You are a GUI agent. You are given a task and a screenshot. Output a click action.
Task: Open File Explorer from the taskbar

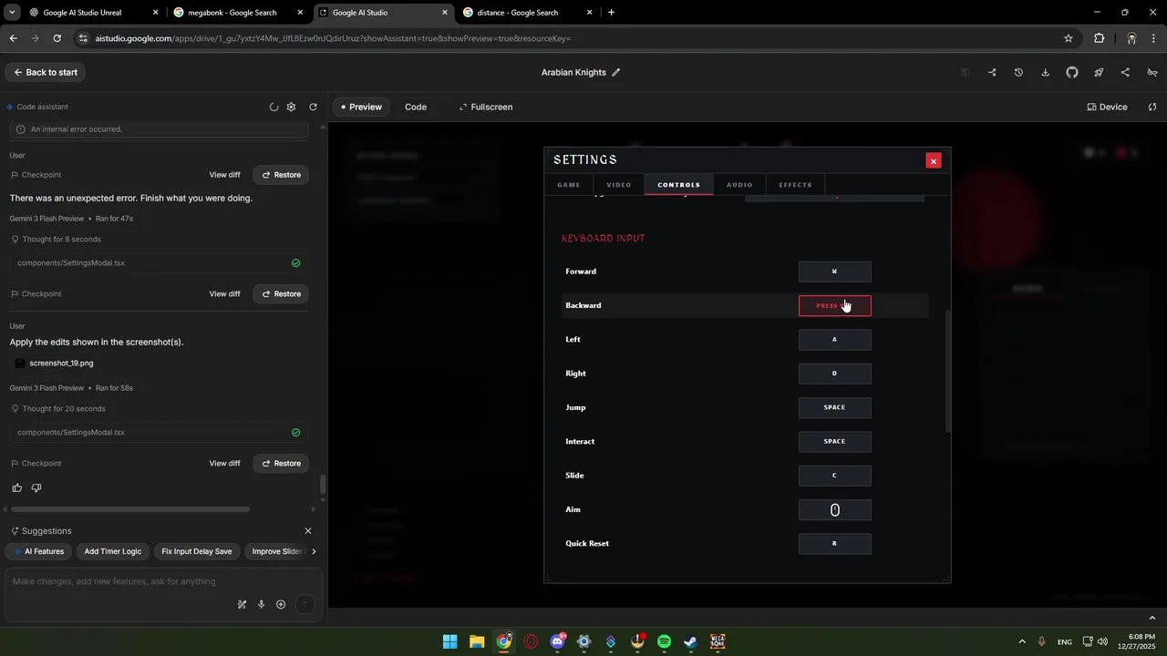(x=477, y=641)
